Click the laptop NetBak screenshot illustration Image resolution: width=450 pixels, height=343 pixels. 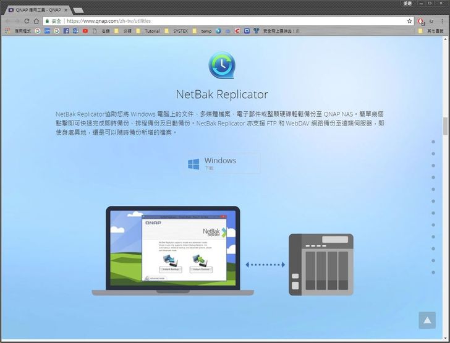point(173,251)
